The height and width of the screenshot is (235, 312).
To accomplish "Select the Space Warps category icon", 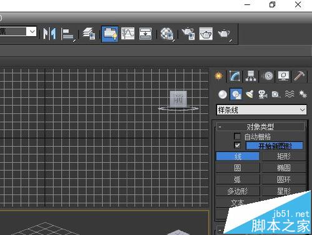I will (290, 94).
